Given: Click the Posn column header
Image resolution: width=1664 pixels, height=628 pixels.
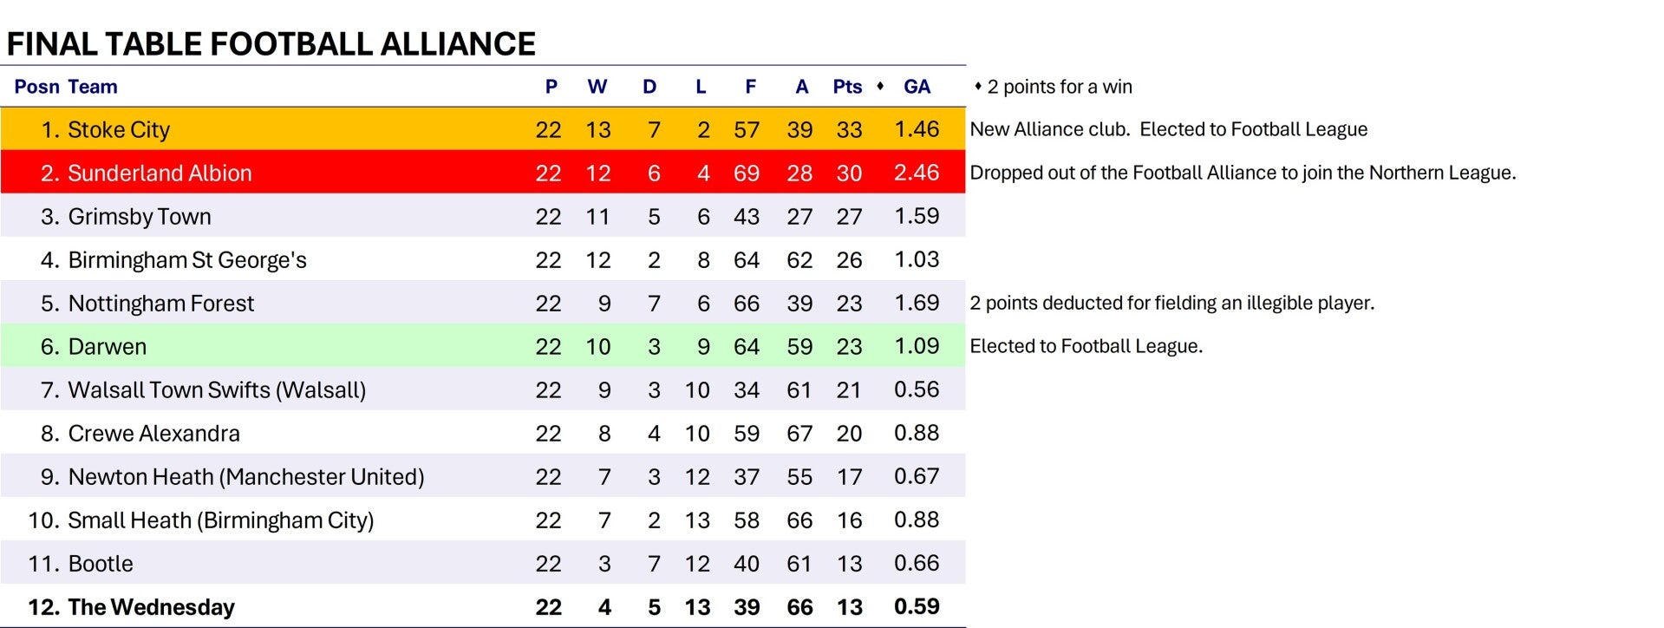Looking at the screenshot, I should pyautogui.click(x=36, y=87).
